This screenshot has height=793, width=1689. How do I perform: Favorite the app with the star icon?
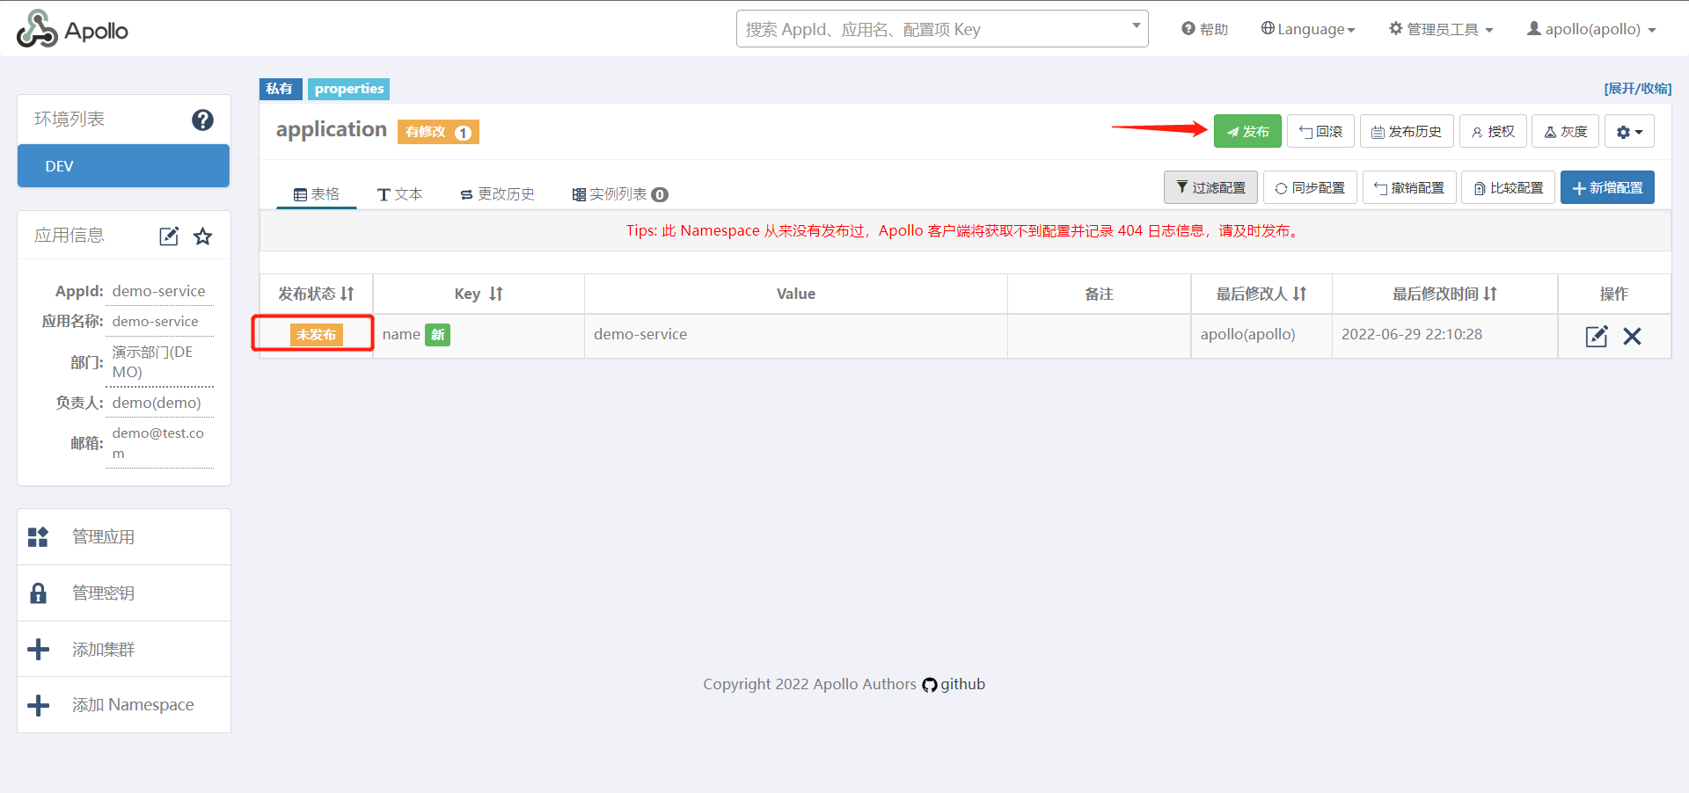[203, 236]
